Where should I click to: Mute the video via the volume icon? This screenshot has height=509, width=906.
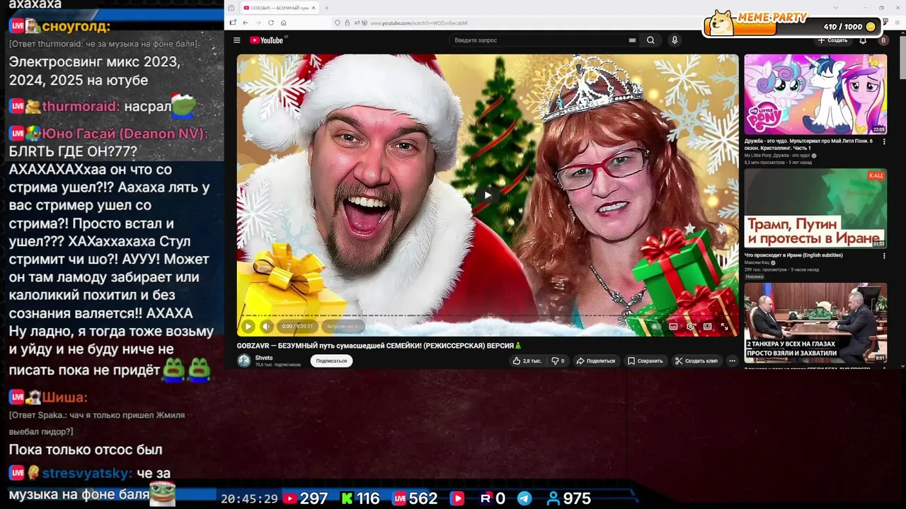pyautogui.click(x=266, y=326)
